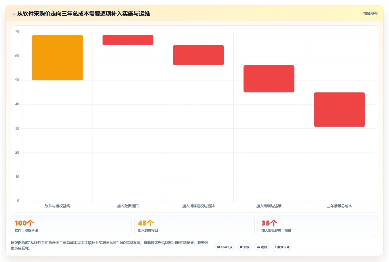Open the 100个 data card
Image resolution: width=389 pixels, height=262 pixels.
71,226
